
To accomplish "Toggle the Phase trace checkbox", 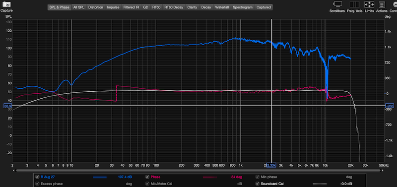I will point(147,177).
